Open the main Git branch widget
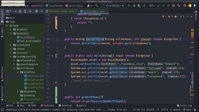 [187, 110]
